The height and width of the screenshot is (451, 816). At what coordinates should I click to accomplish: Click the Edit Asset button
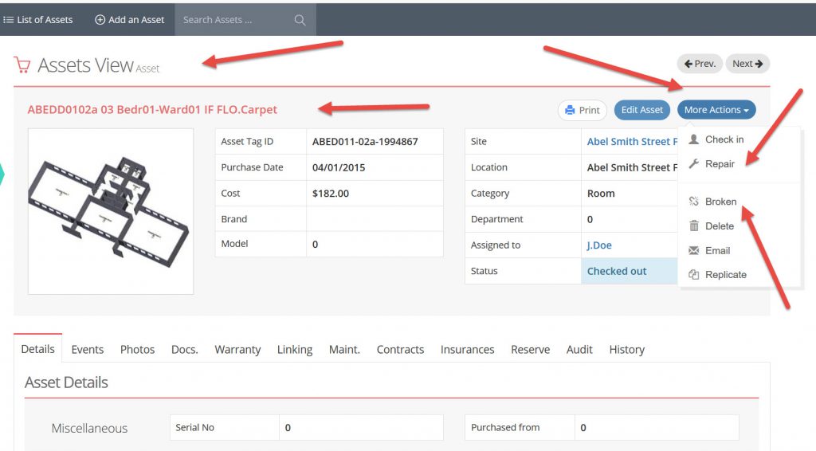click(x=641, y=110)
